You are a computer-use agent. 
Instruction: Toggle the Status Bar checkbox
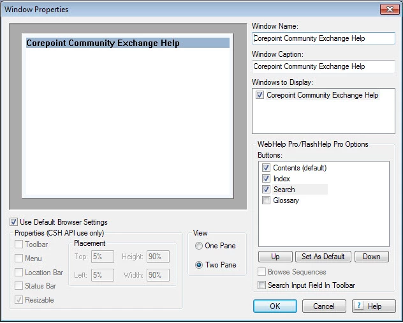[18, 286]
